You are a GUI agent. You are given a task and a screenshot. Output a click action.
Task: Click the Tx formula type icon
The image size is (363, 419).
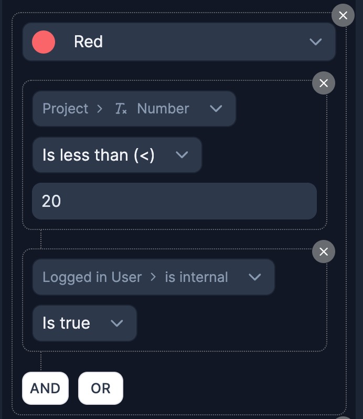(x=121, y=109)
